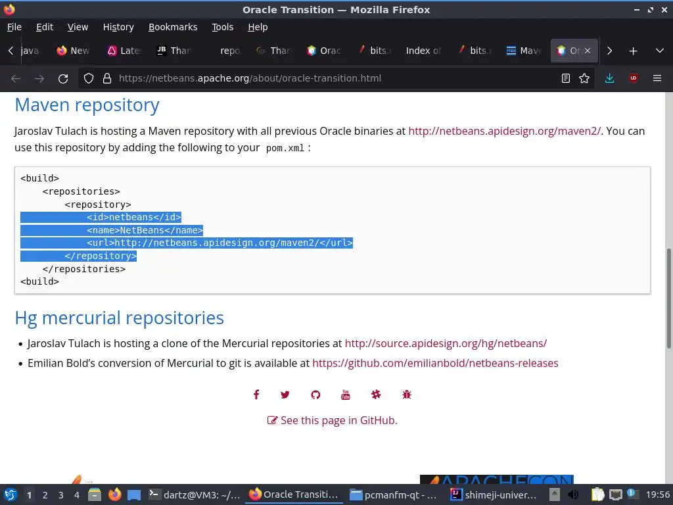Close the active Oracle Transition tab

tap(587, 51)
